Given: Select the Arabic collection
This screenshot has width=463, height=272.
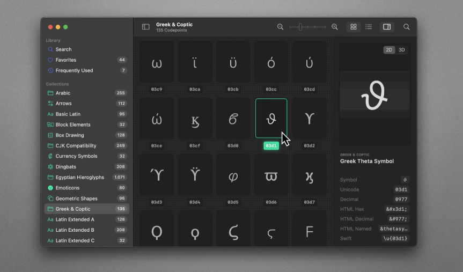Looking at the screenshot, I should coord(87,93).
